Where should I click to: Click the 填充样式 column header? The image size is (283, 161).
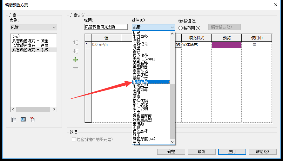tap(196, 38)
